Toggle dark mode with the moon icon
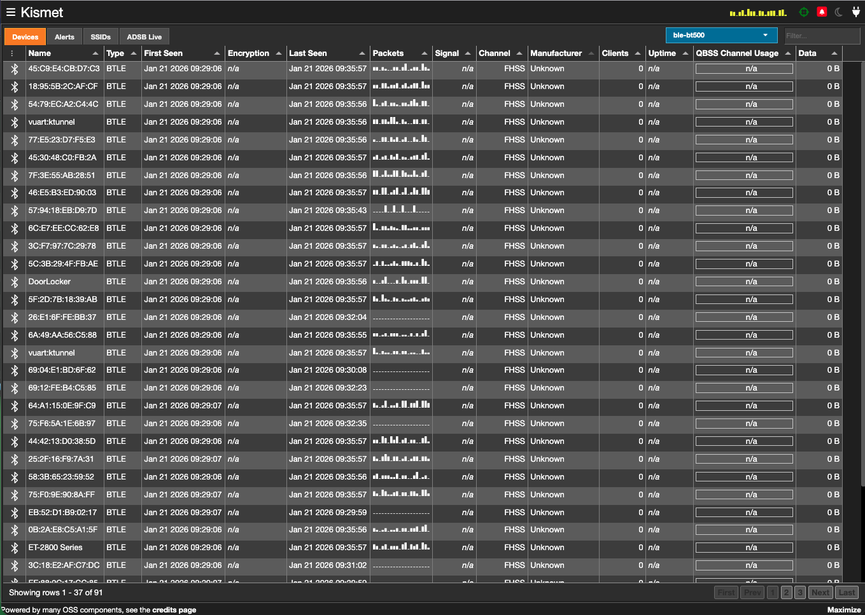Screen dimensions: 865x615 pos(839,11)
